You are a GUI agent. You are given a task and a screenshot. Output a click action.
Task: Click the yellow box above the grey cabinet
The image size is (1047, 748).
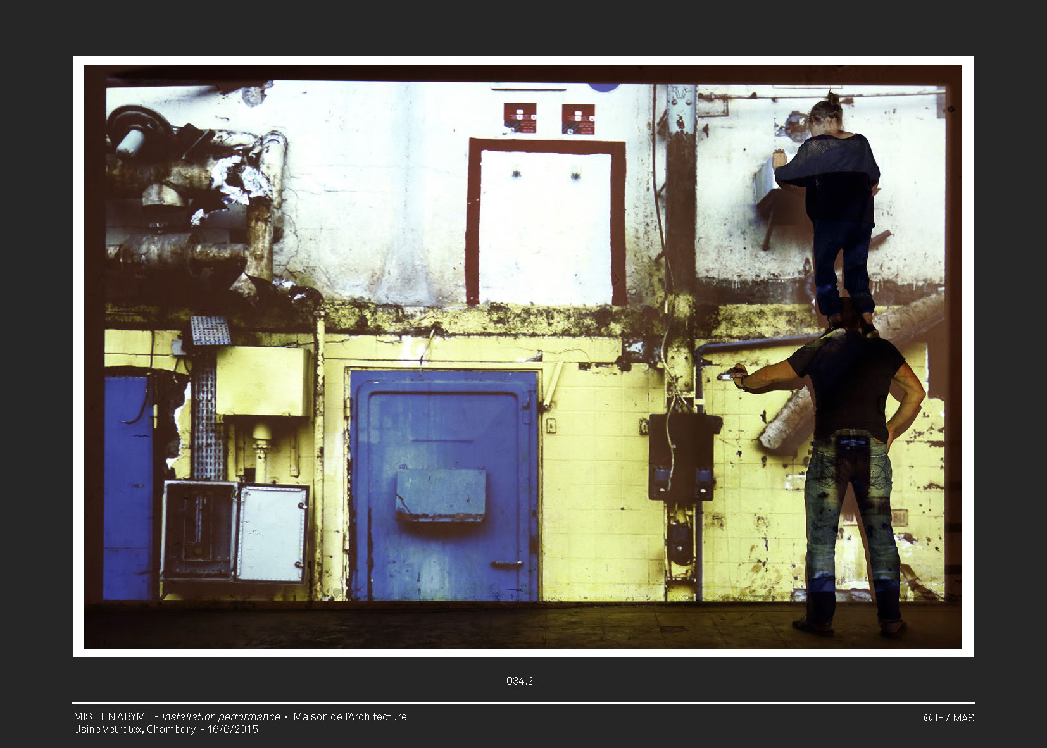click(x=264, y=381)
